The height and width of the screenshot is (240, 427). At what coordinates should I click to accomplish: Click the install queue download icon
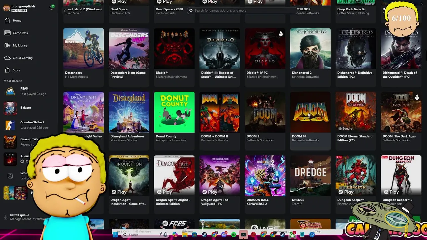6,217
